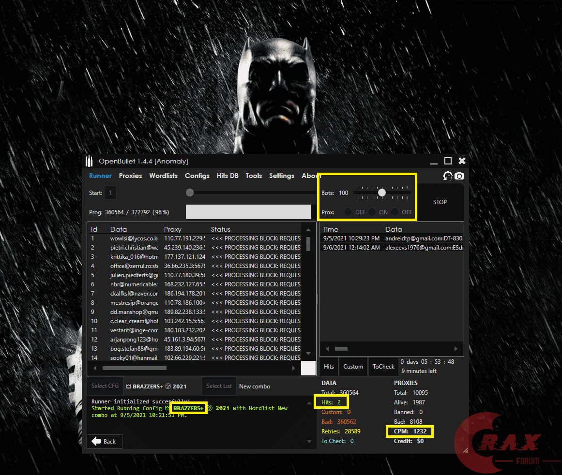Open the Select CFG chooser
The width and height of the screenshot is (562, 475).
point(105,386)
